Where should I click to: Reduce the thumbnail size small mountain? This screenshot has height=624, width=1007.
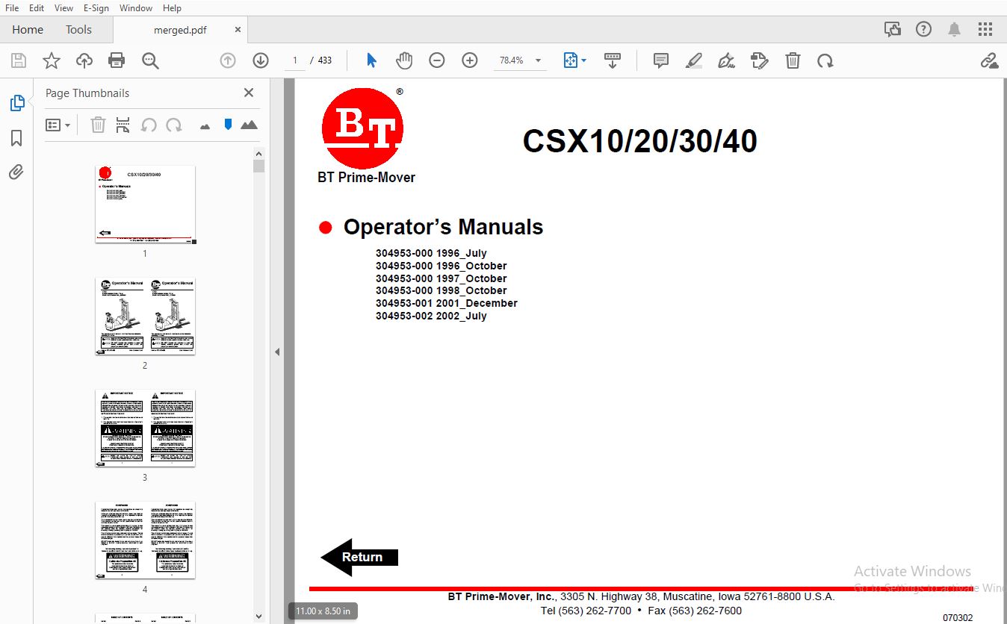pyautogui.click(x=205, y=126)
